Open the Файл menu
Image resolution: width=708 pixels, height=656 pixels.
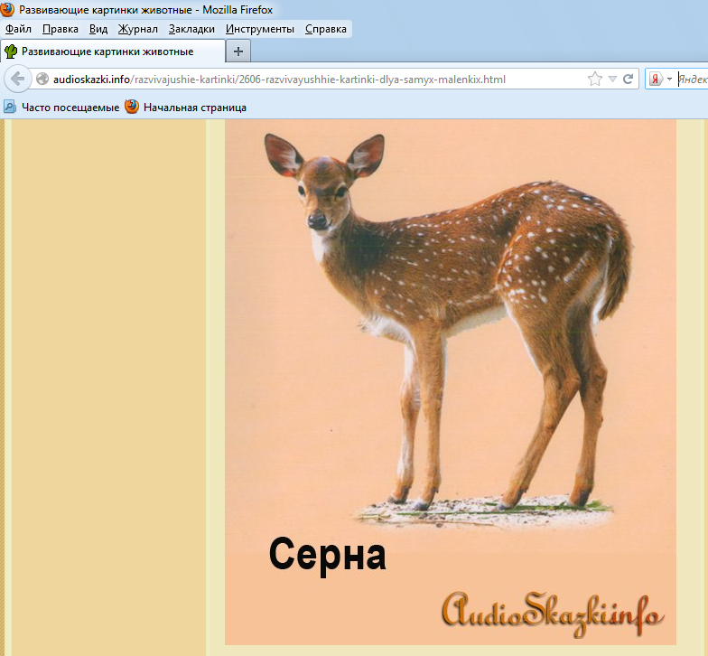click(x=18, y=29)
